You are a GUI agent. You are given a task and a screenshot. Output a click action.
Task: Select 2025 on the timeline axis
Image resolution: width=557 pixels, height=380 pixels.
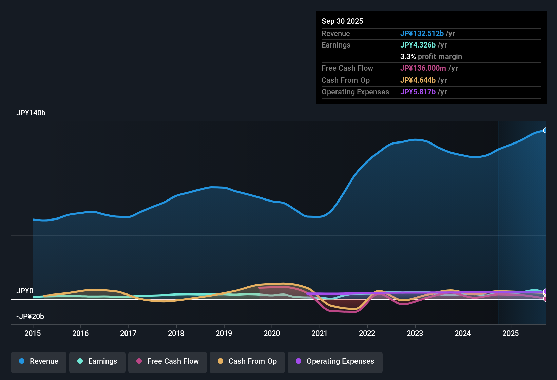(511, 334)
